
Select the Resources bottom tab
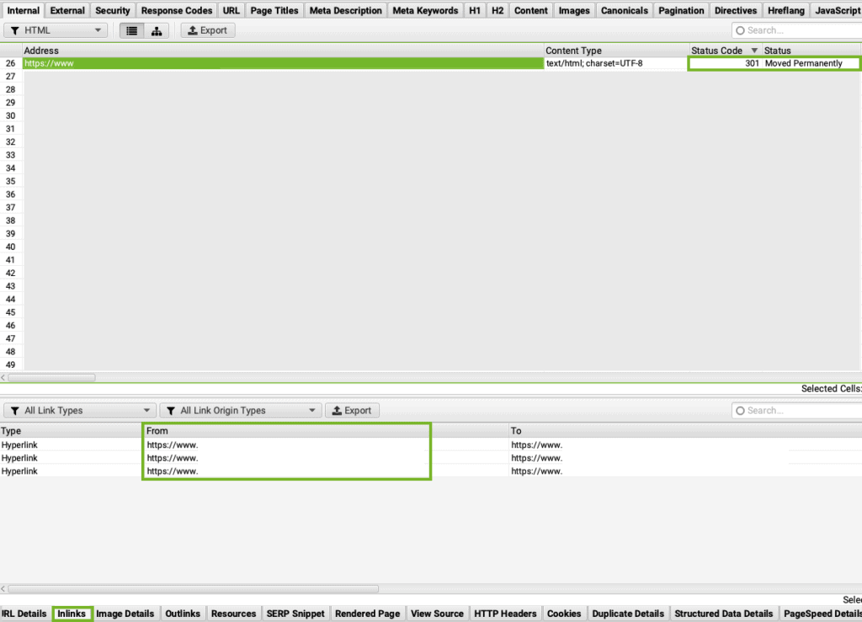pyautogui.click(x=233, y=614)
